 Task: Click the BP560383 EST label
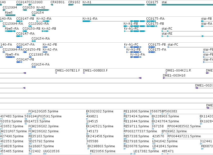tap(169, 111)
